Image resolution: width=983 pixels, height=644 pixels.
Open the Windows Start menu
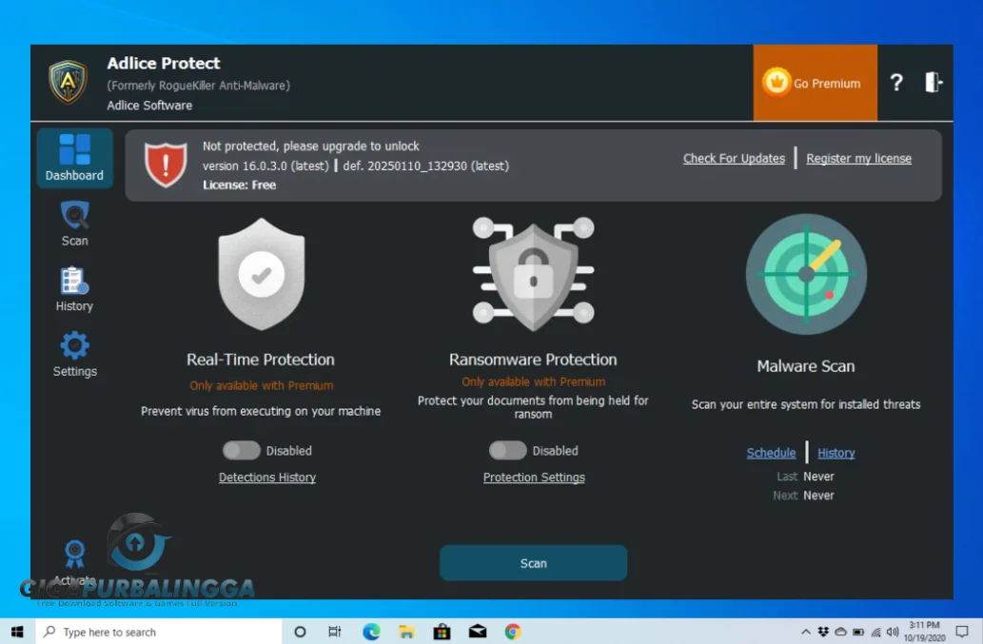pyautogui.click(x=17, y=632)
